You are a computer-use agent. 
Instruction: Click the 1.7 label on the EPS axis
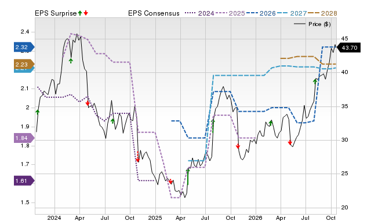point(25,164)
